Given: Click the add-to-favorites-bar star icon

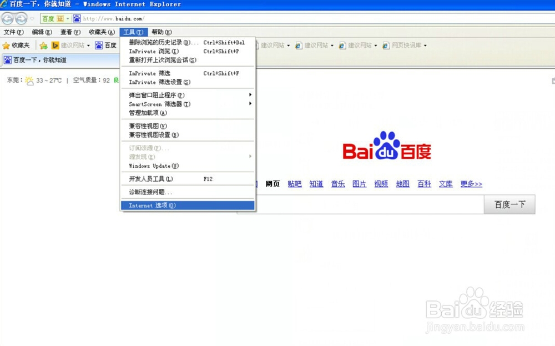Looking at the screenshot, I should pyautogui.click(x=43, y=46).
